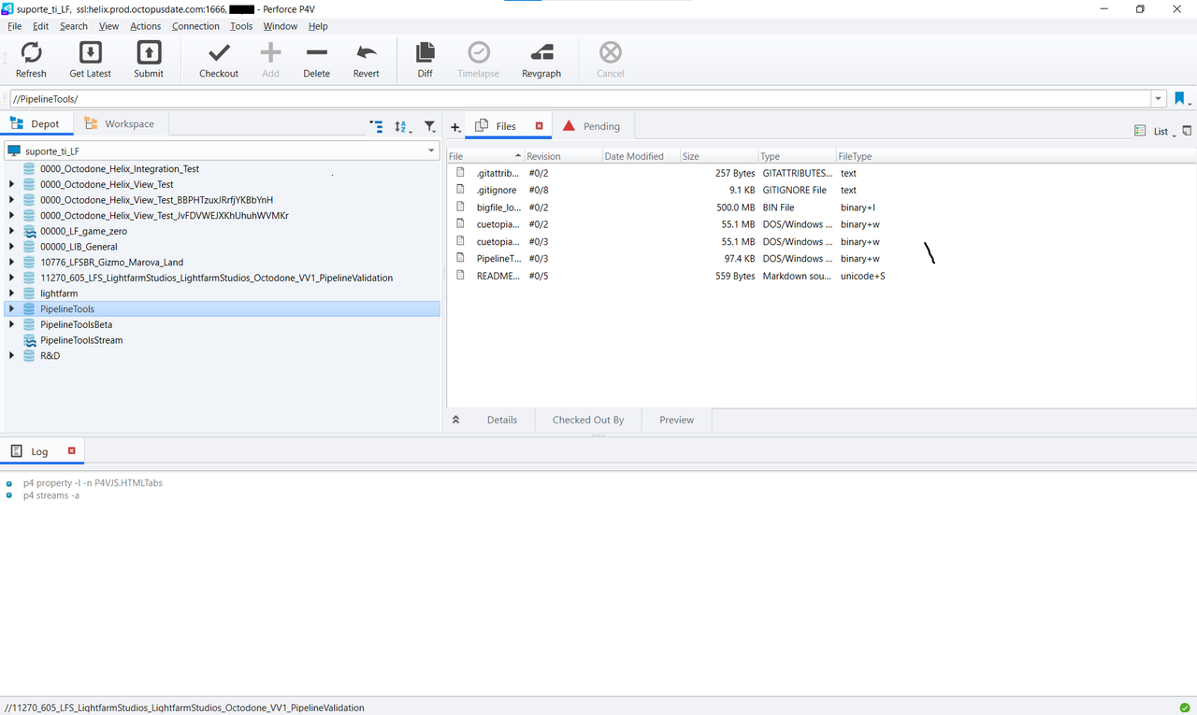Open the Tools menu
Screen dimensions: 1197x715
(241, 26)
